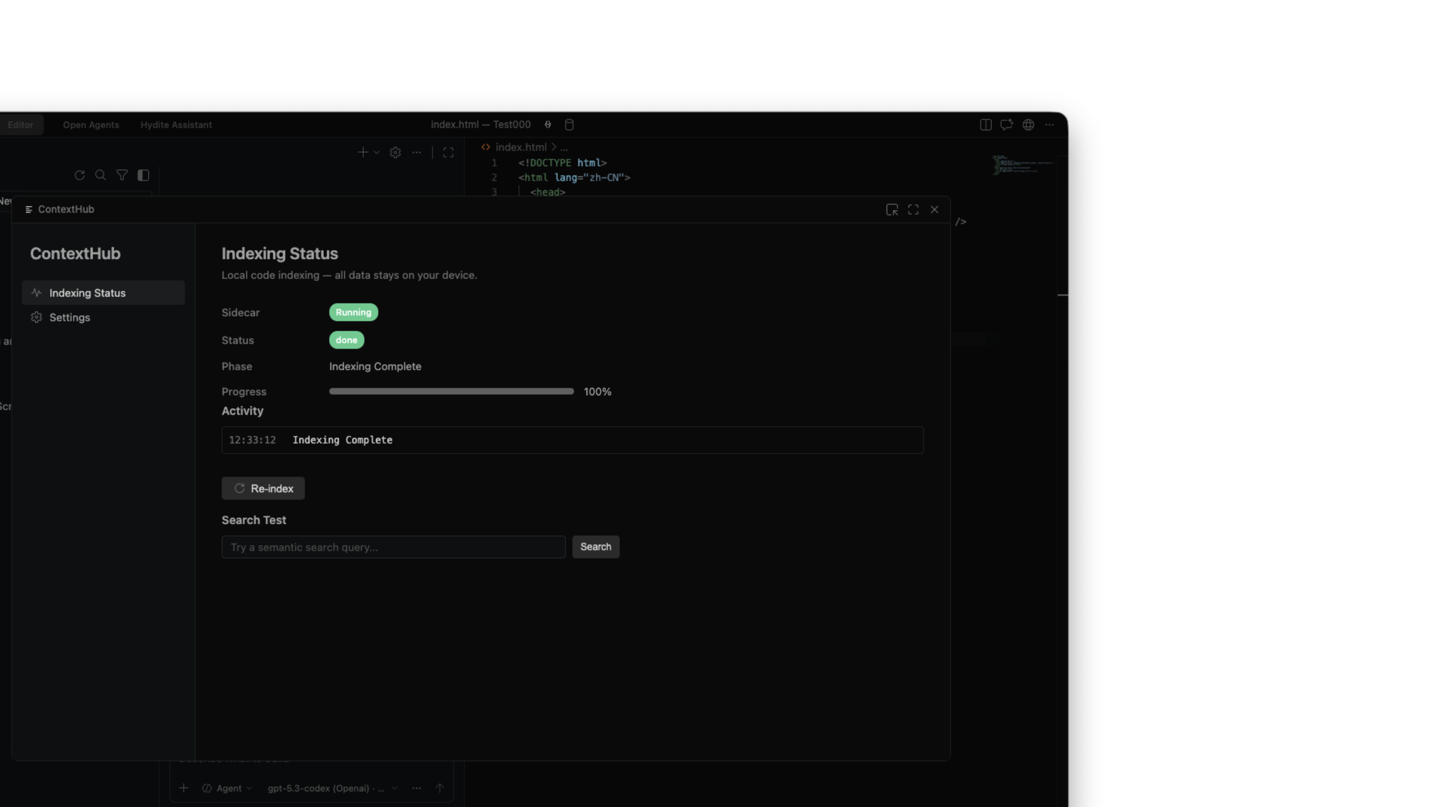Viewport: 1436px width, 807px height.
Task: Click the refresh icon in side panel
Action: tap(80, 175)
